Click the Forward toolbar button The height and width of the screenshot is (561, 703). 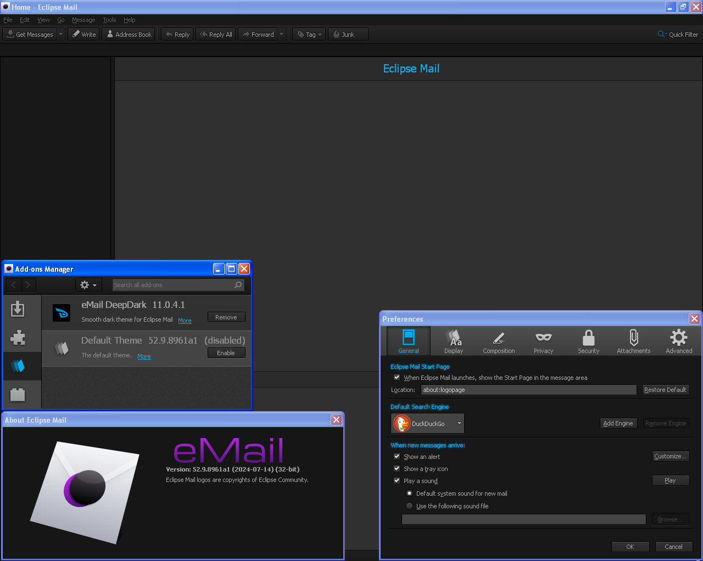click(x=258, y=34)
